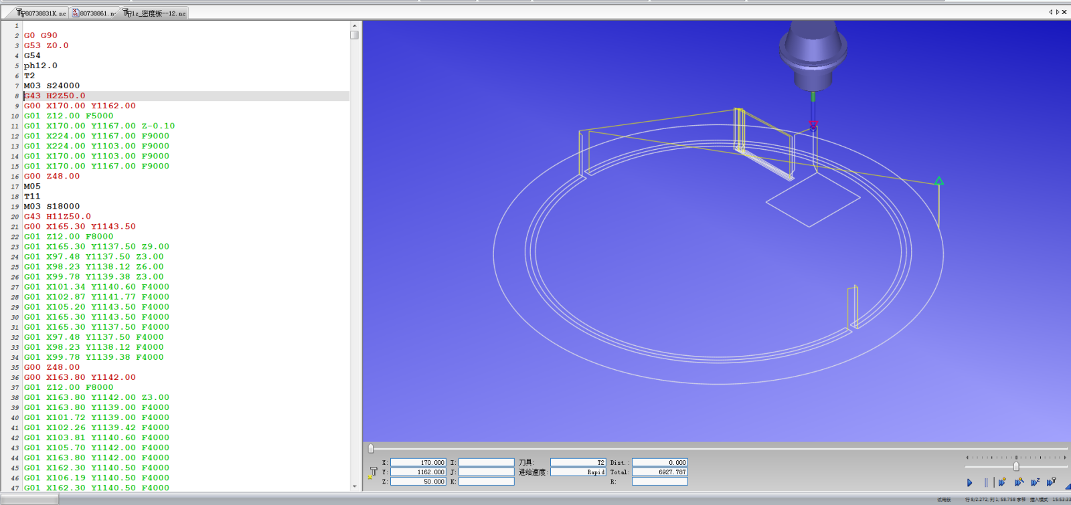Switch to the 80738831K.nc tab

point(42,13)
